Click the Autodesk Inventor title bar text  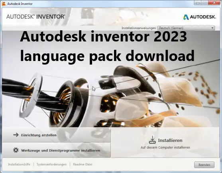click(x=20, y=4)
